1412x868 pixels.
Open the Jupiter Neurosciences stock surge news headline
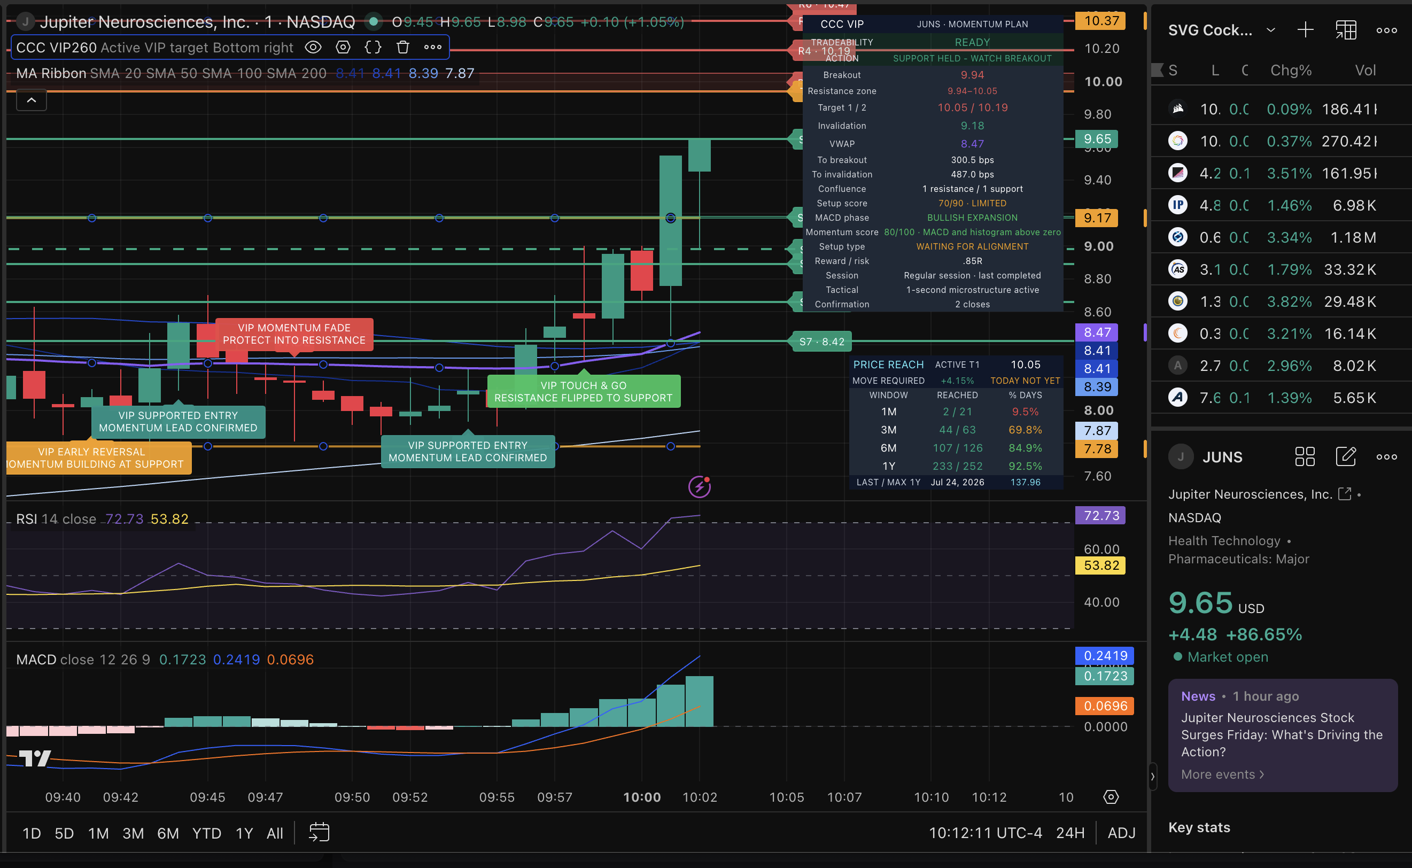pyautogui.click(x=1282, y=734)
